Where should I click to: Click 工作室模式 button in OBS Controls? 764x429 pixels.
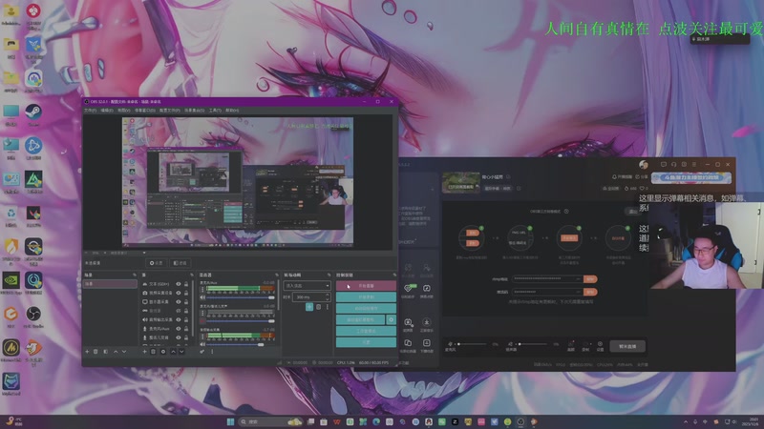click(x=366, y=331)
